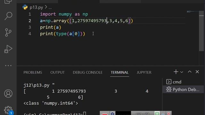205x115 pixels.
Task: Click the 'print(a)' code line
Action: pos(51,27)
